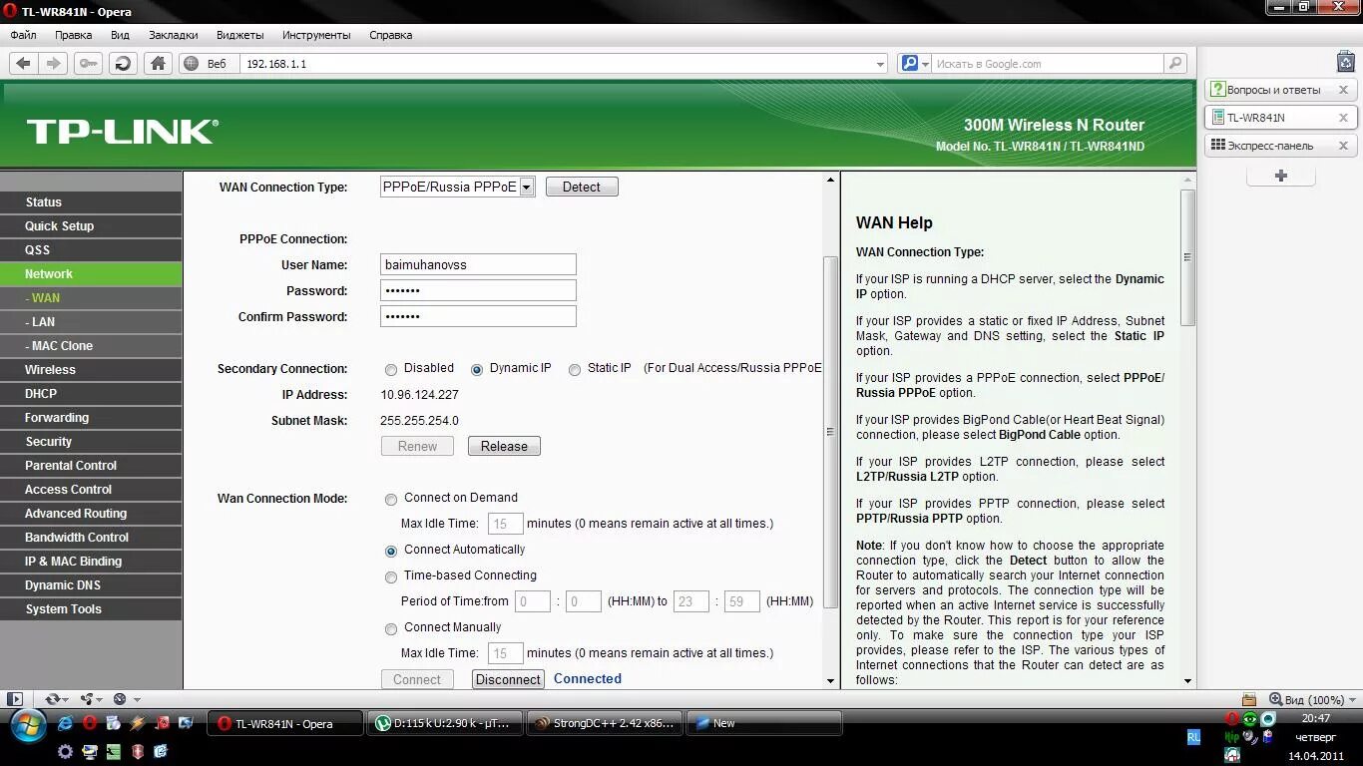Open the Инструменты menu
The height and width of the screenshot is (766, 1363).
(x=316, y=35)
